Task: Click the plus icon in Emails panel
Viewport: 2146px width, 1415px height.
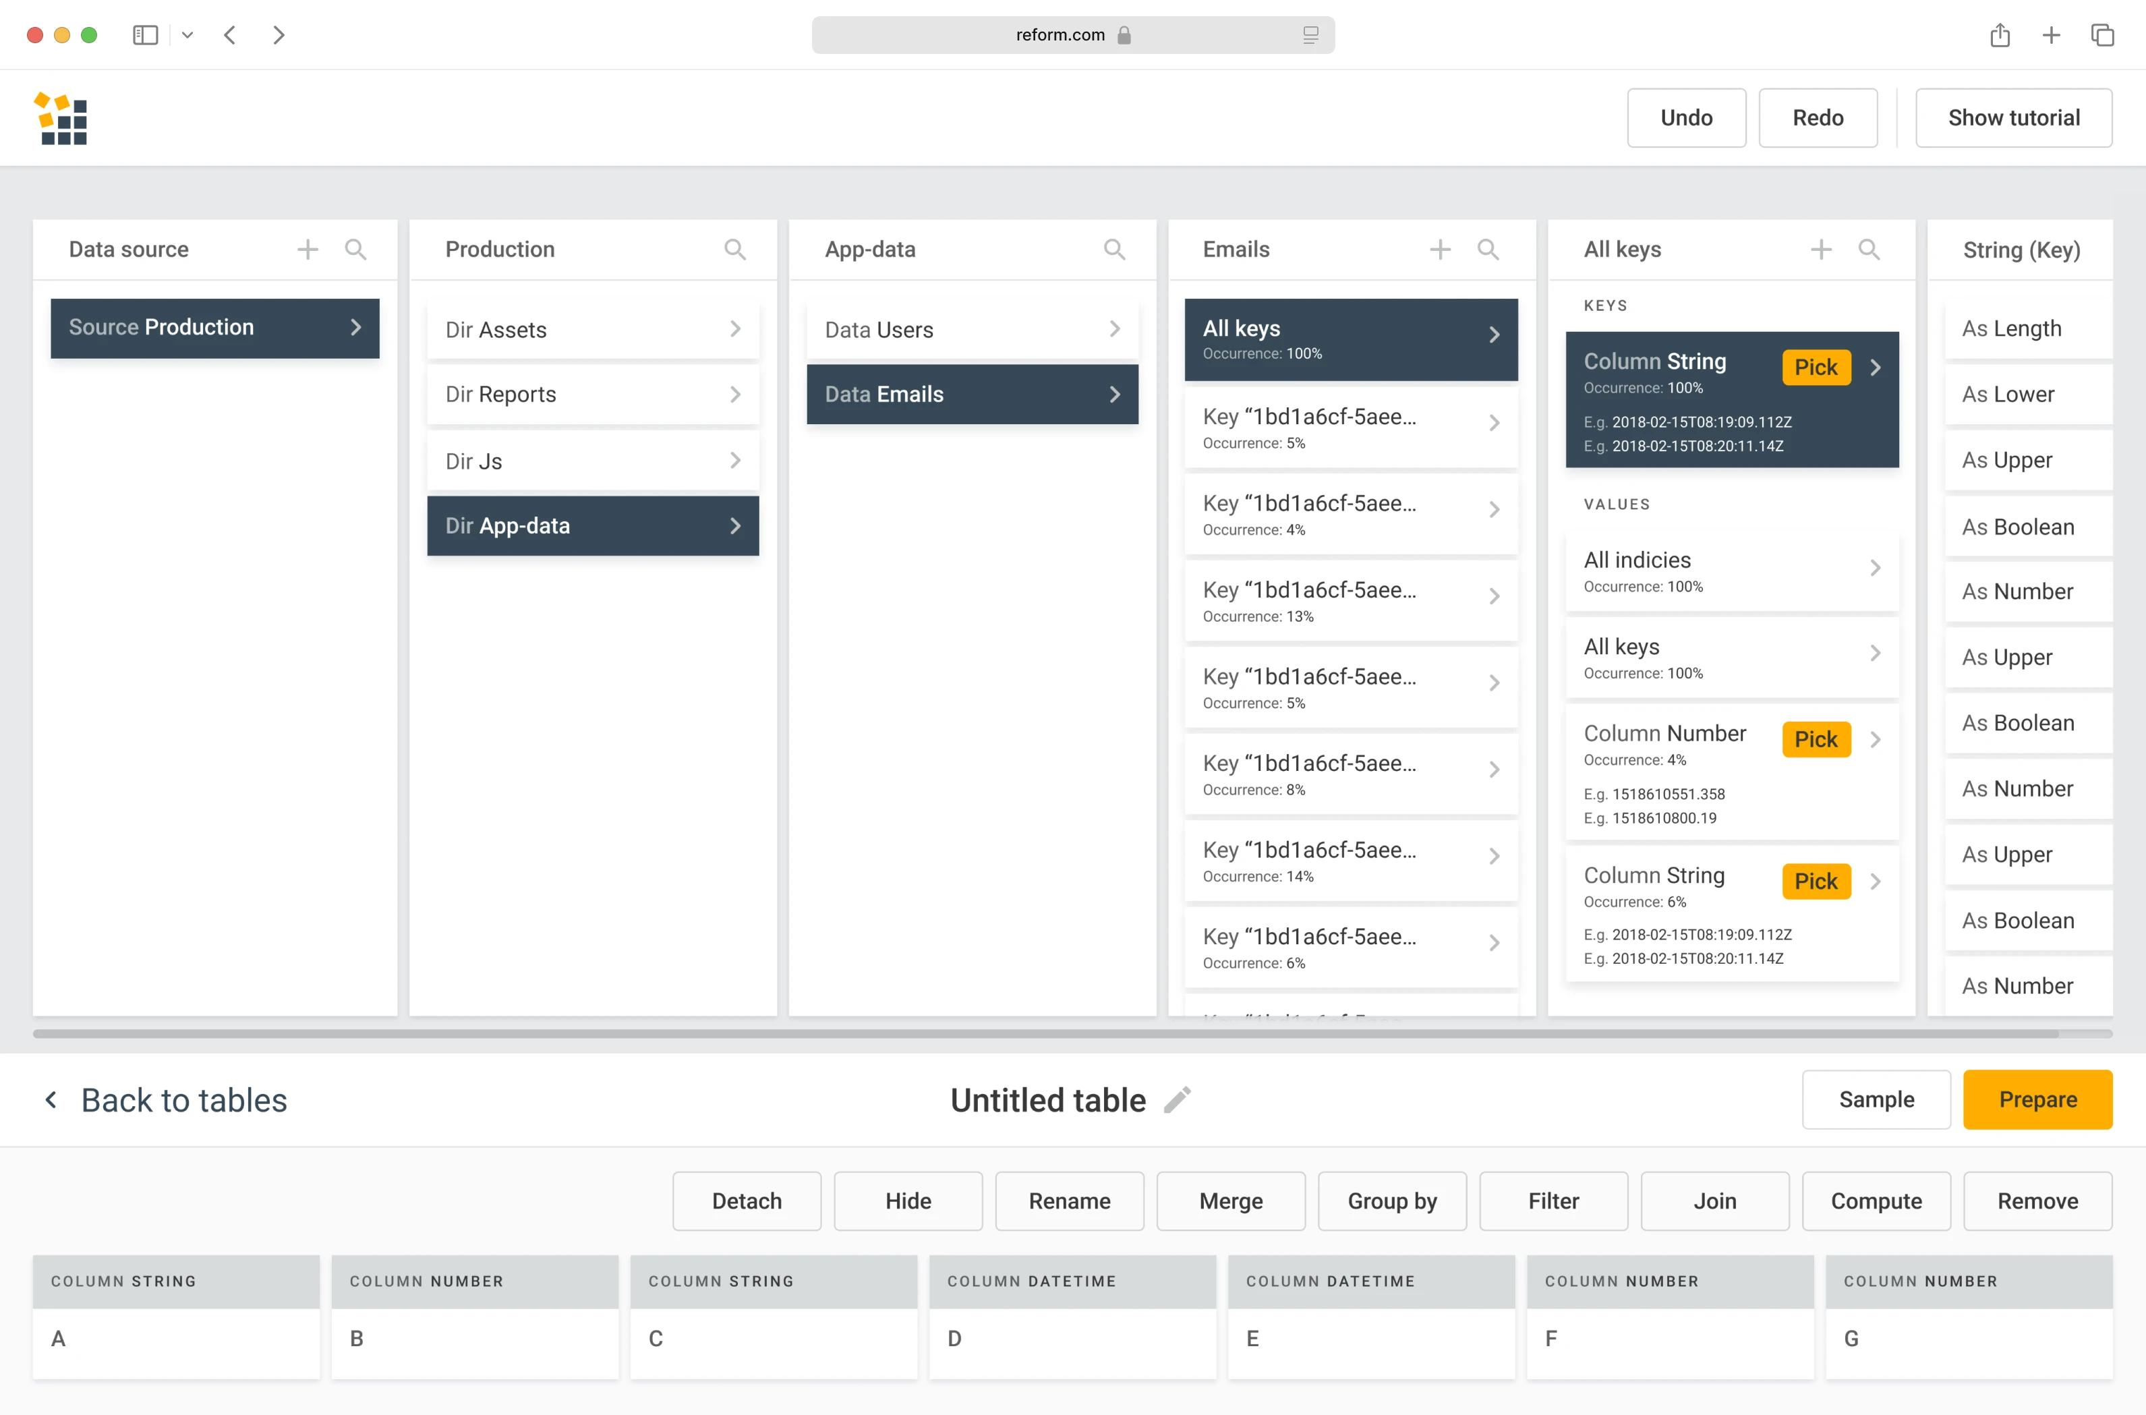Action: pos(1441,249)
